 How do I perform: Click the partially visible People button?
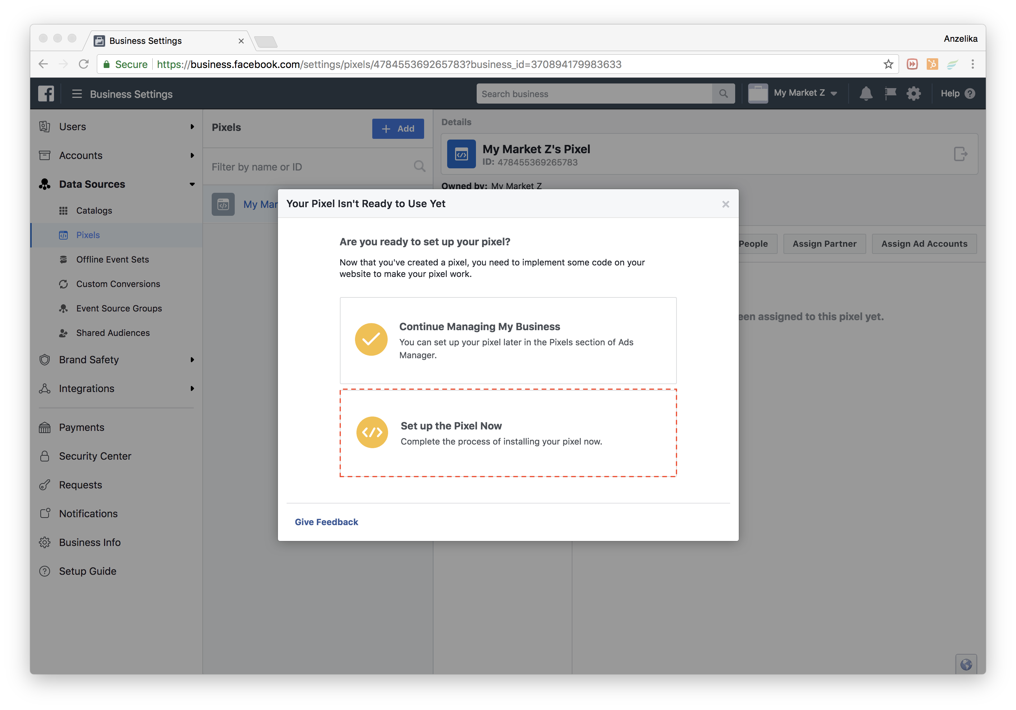(757, 244)
